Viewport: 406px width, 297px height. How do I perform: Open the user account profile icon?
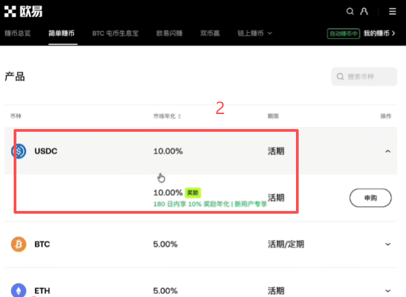tap(364, 12)
